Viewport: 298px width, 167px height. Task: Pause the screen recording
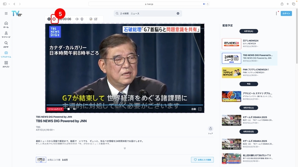click(49, 19)
